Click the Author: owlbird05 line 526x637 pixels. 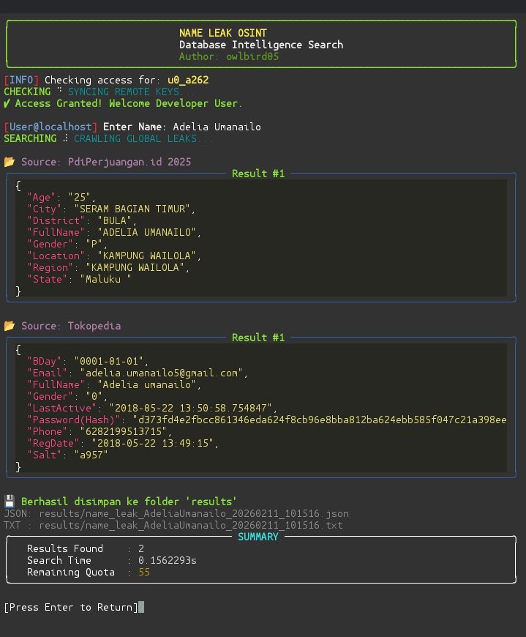coord(228,56)
